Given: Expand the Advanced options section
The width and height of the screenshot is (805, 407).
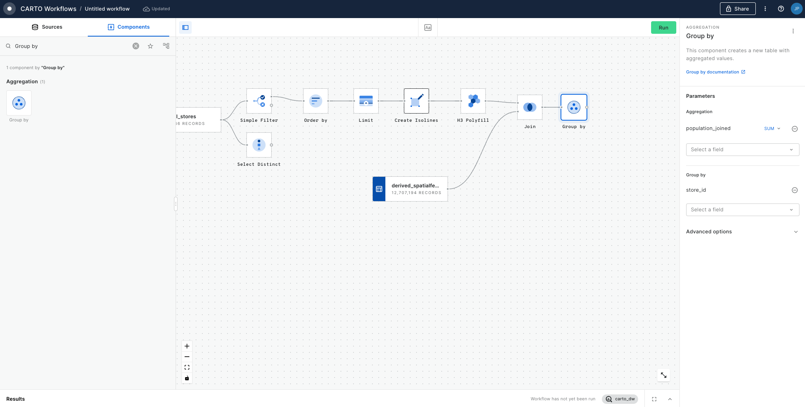Looking at the screenshot, I should tap(742, 232).
